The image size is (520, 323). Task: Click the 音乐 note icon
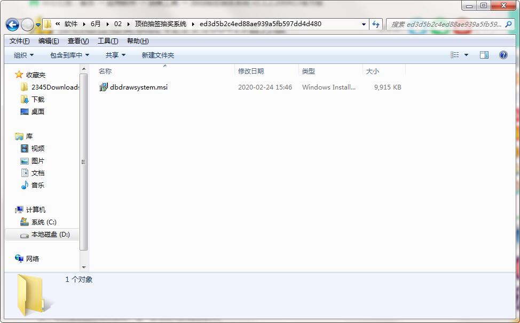[x=25, y=185]
